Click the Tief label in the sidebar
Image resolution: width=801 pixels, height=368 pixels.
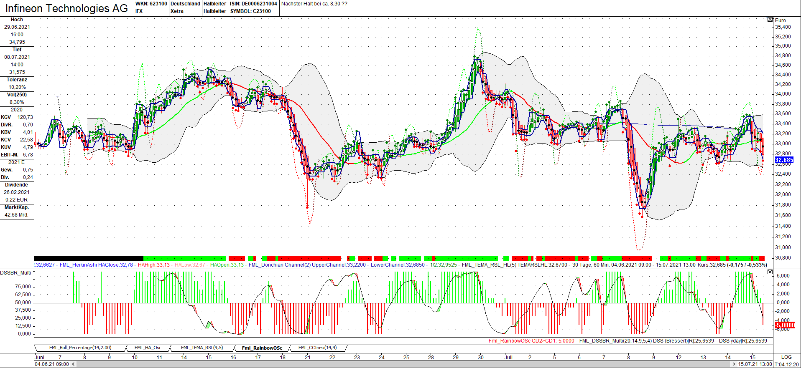17,50
